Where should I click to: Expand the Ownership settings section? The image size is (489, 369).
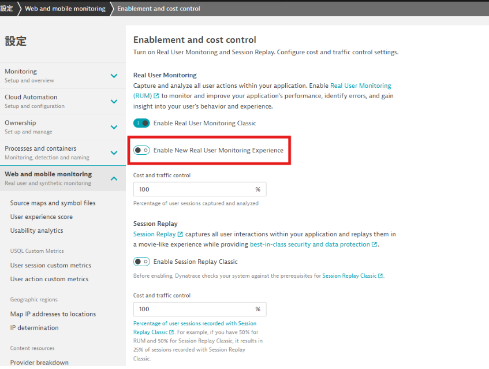[x=114, y=127]
